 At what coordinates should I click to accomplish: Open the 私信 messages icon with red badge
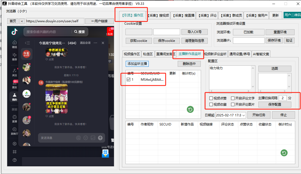click(110, 32)
